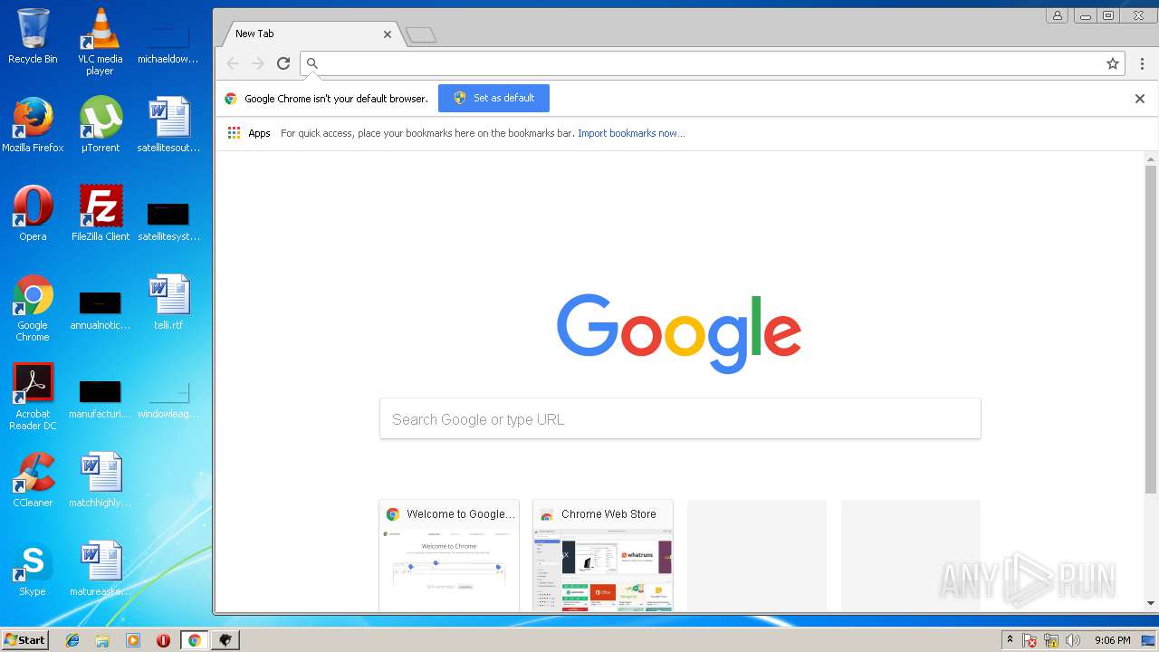Image resolution: width=1159 pixels, height=652 pixels.
Task: Select the FileZilla Client desktop icon
Action: click(x=101, y=214)
